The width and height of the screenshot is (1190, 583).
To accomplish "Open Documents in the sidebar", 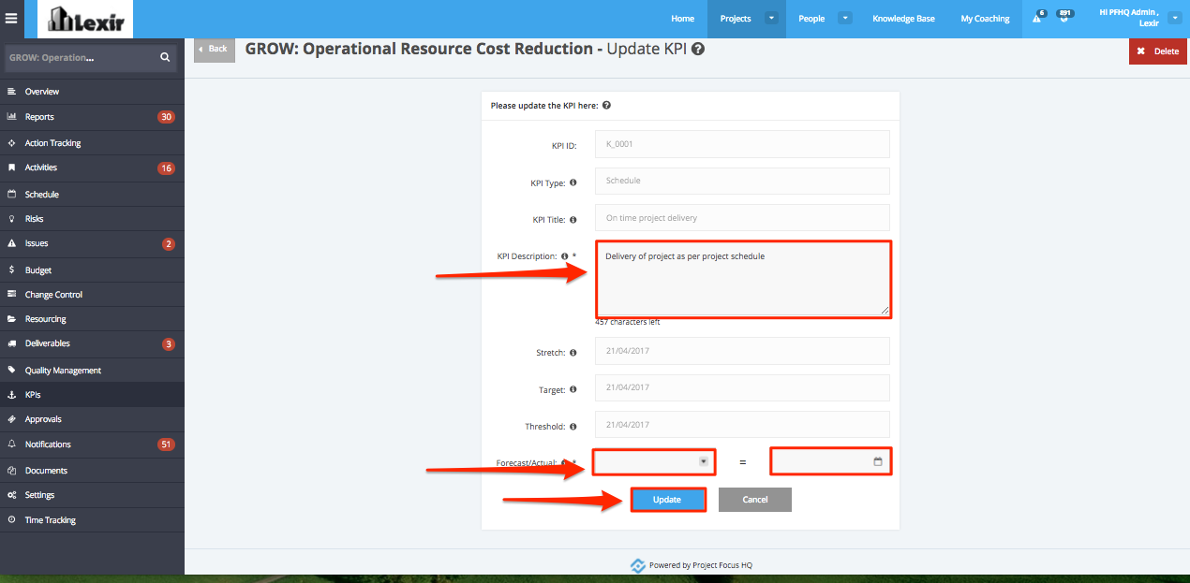I will point(92,471).
